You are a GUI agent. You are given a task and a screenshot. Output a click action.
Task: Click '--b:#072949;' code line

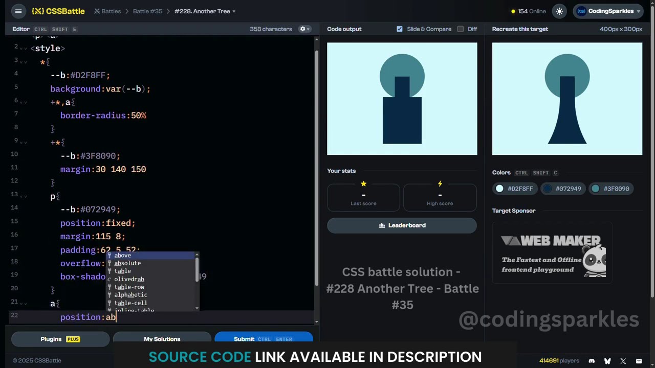90,210
